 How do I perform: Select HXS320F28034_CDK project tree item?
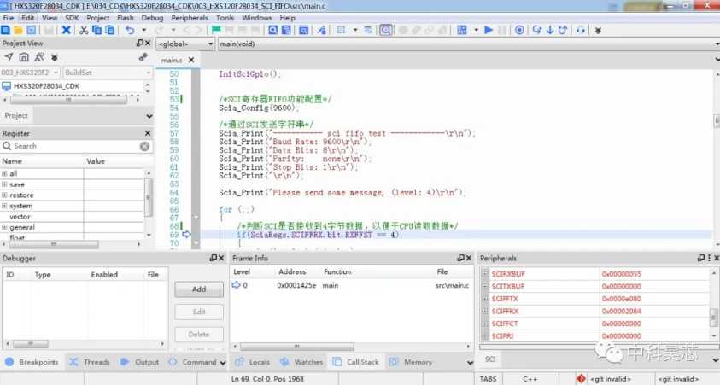coord(46,86)
